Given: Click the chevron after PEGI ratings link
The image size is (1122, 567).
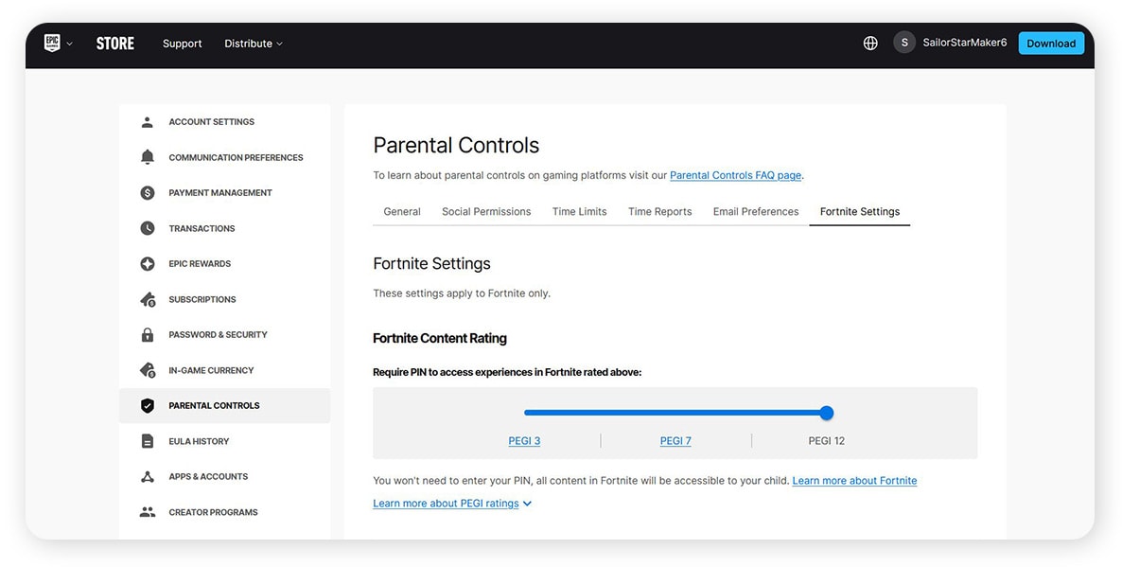Looking at the screenshot, I should (x=527, y=504).
